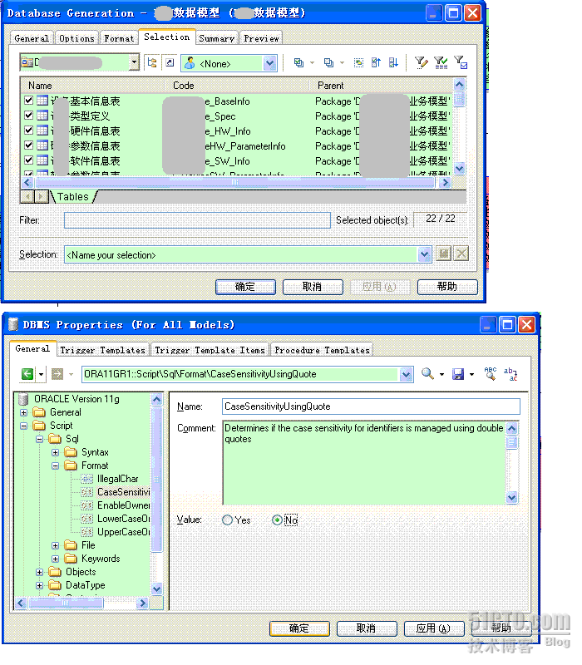The height and width of the screenshot is (665, 582).
Task: Click Include Sub-Packages icon in selection toolbar
Action: pos(152,64)
